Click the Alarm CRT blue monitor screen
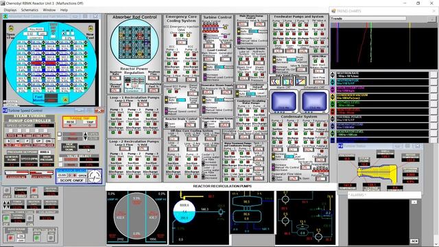This screenshot has width=439, height=247. 283,101
